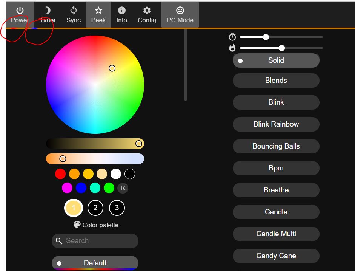Viewport: 355px width, 271px height.
Task: Click the vertical scrollbar beside the color wheel
Action: pos(186,65)
